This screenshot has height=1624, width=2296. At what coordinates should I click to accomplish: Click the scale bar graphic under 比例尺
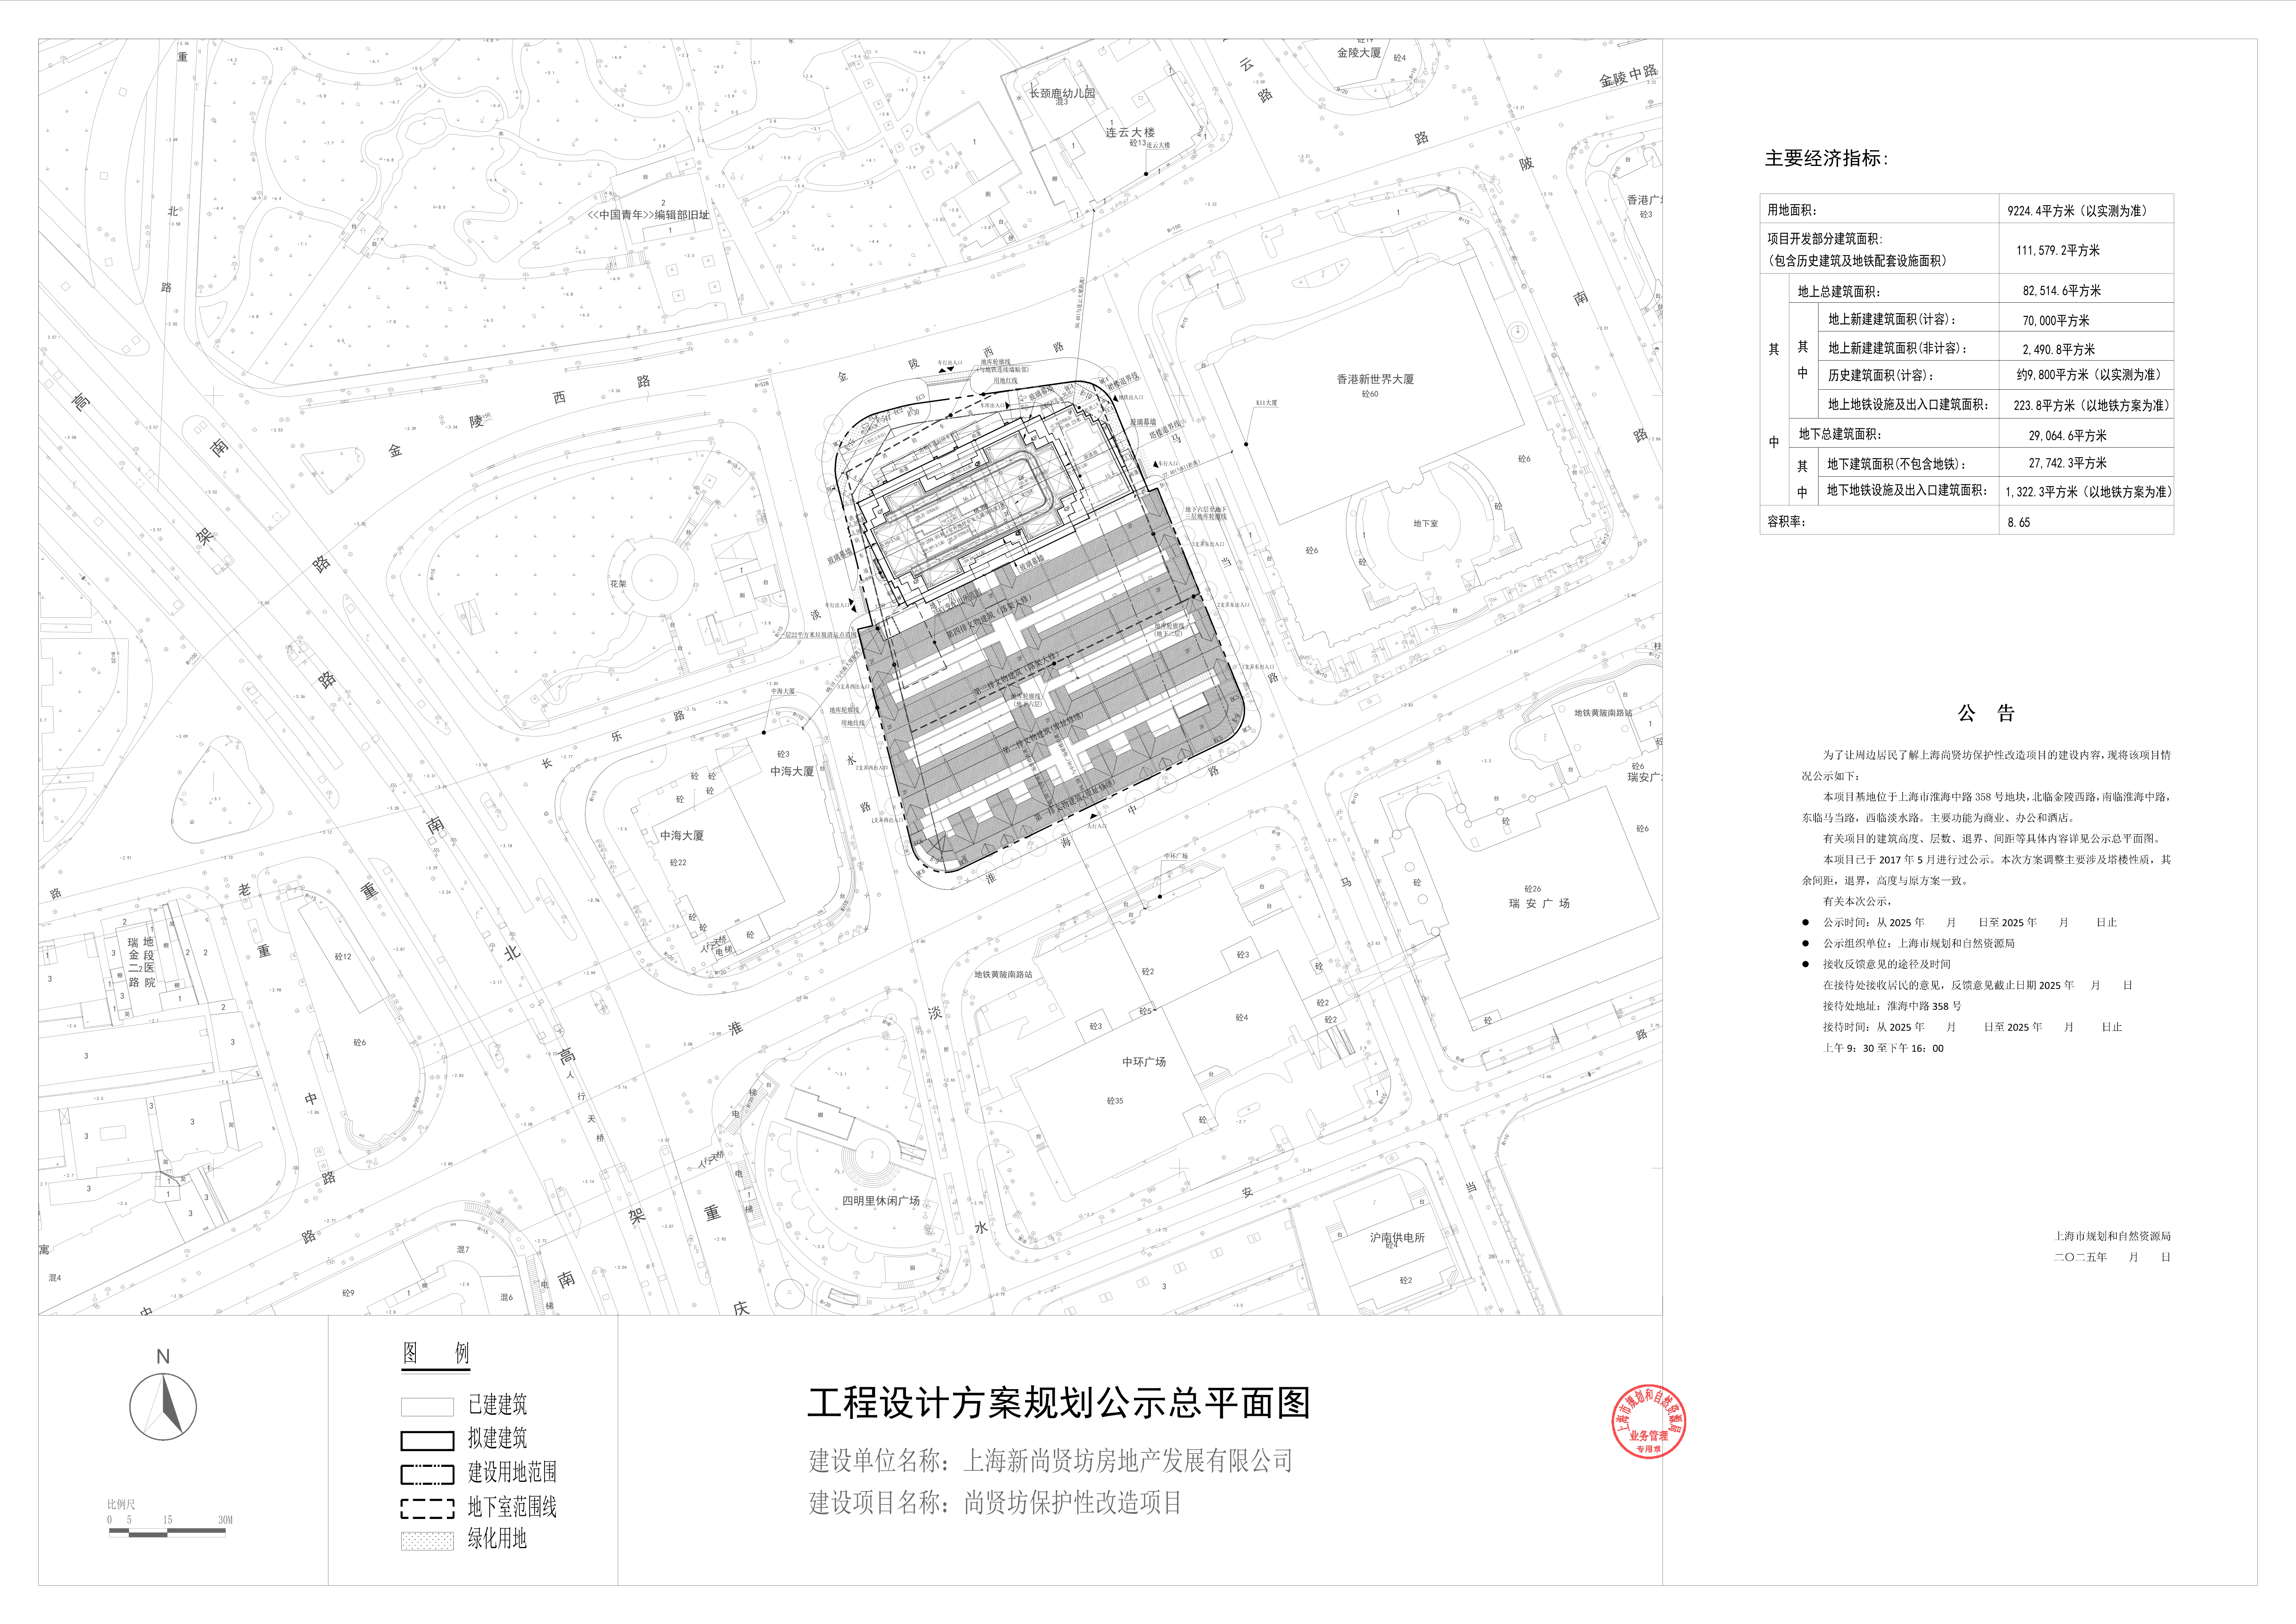coord(167,1532)
